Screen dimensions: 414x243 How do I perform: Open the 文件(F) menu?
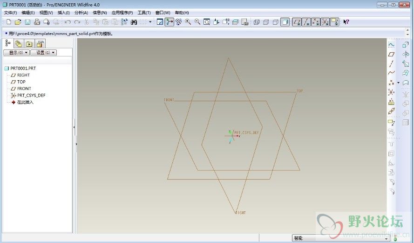pos(11,13)
